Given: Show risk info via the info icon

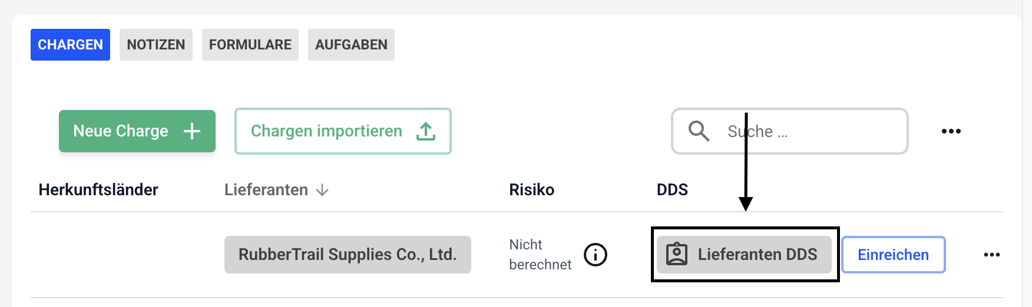Looking at the screenshot, I should tap(595, 255).
